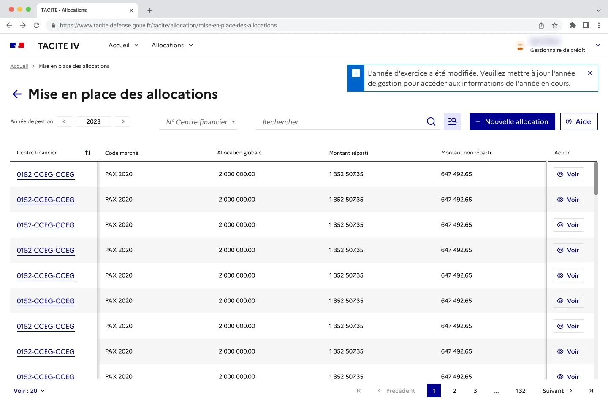Open the browser extensions puzzle icon
The image size is (608, 405).
tap(573, 25)
